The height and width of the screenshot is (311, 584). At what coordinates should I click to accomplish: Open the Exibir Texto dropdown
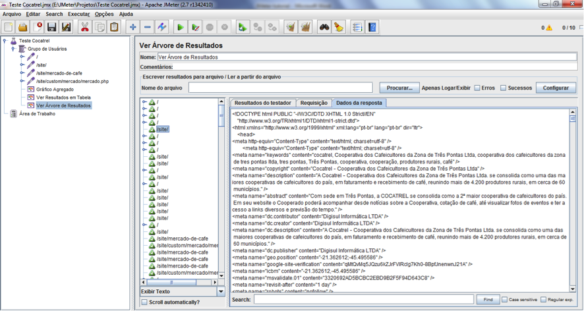[x=221, y=291]
